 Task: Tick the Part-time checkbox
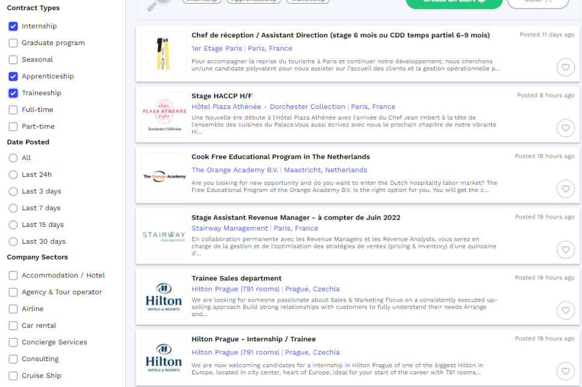(x=13, y=126)
